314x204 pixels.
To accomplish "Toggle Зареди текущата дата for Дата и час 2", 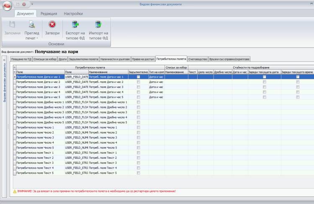I will click(x=265, y=82).
